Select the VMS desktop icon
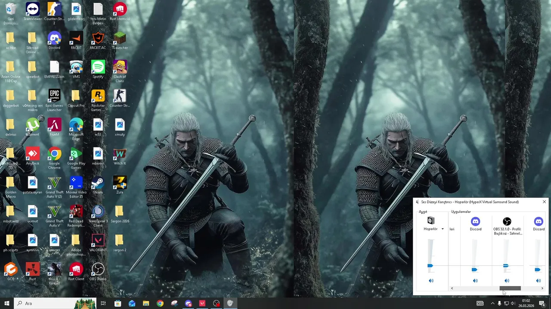The height and width of the screenshot is (309, 551). 76,70
